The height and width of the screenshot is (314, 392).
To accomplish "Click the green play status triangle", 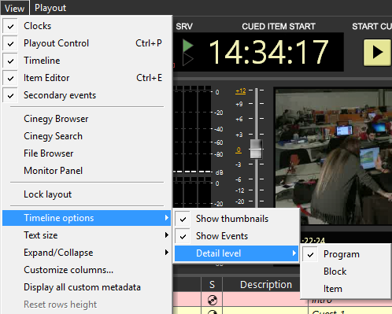I will coord(188,46).
